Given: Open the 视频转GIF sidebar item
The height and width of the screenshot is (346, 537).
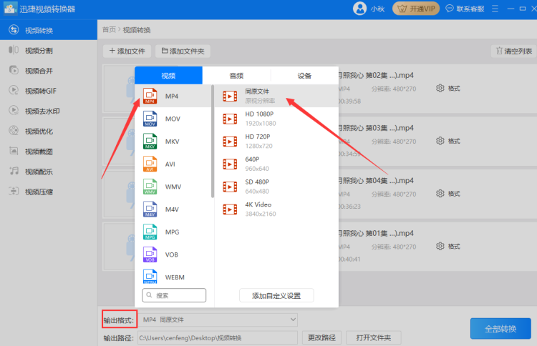Looking at the screenshot, I should click(48, 91).
